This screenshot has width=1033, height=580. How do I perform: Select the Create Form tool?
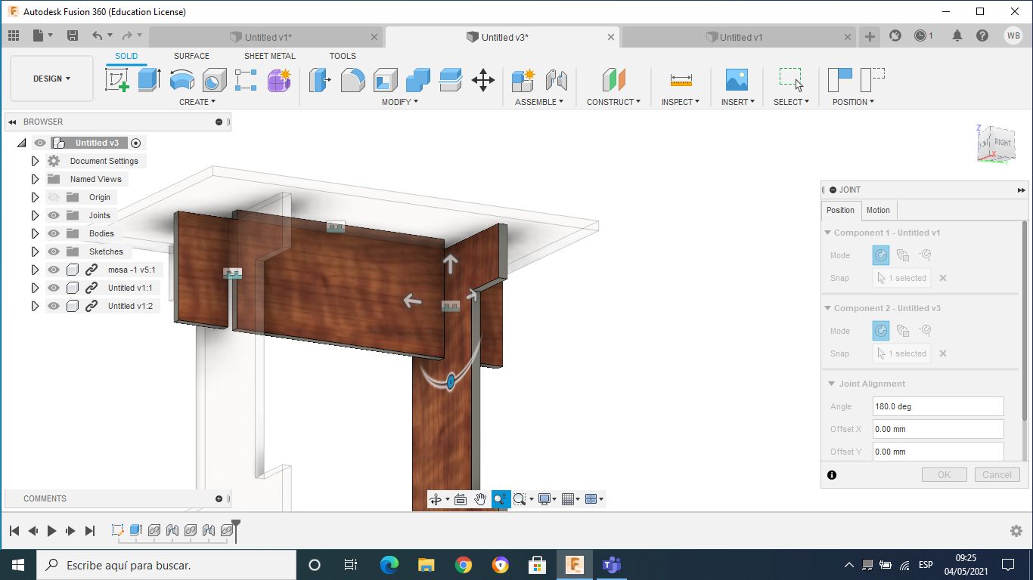click(279, 79)
